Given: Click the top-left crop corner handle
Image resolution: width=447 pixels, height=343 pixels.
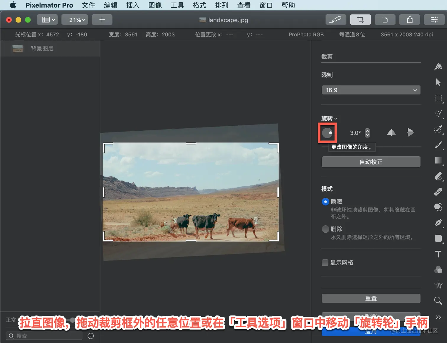Looking at the screenshot, I should (x=108, y=148).
